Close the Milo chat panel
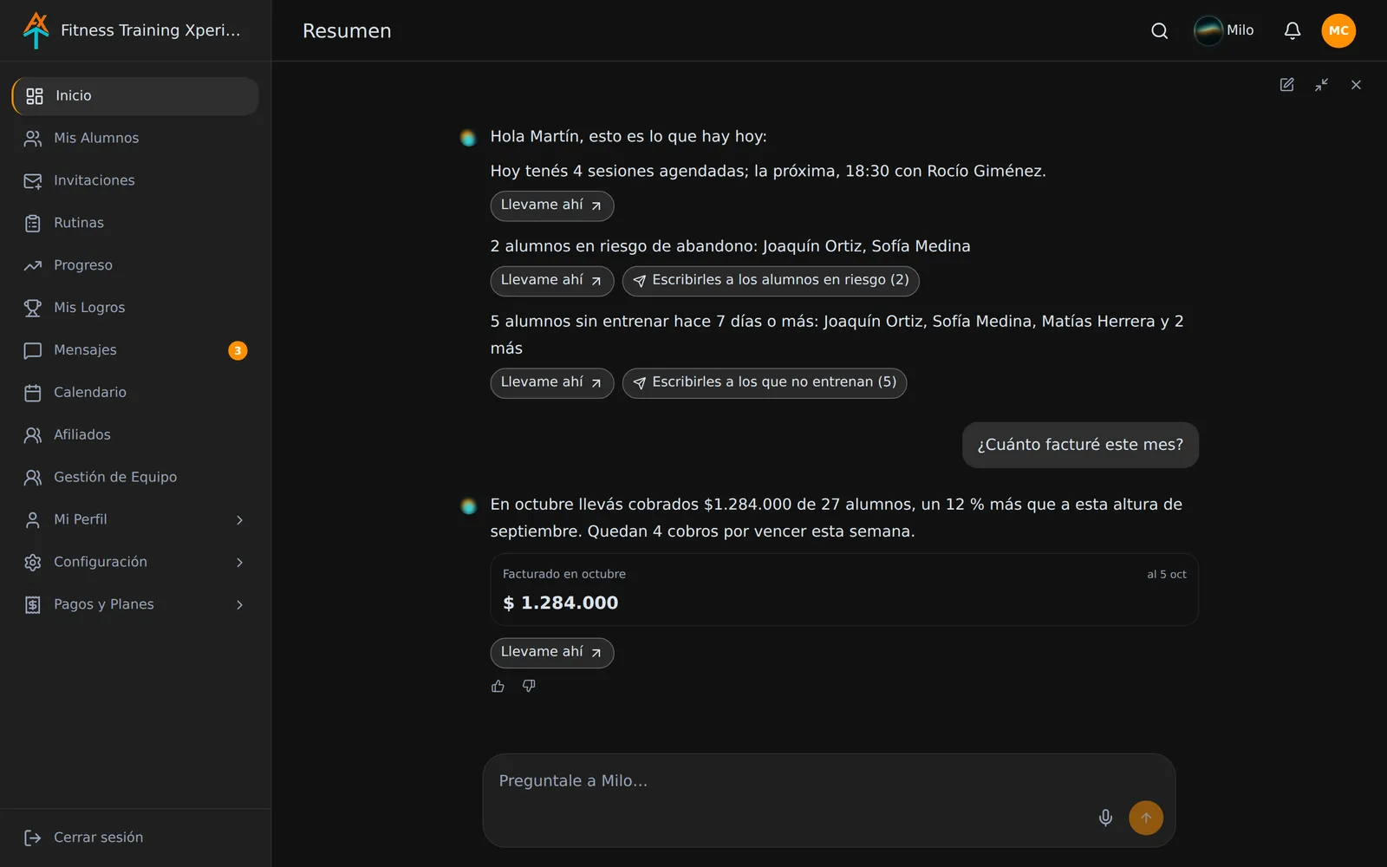 (1356, 85)
